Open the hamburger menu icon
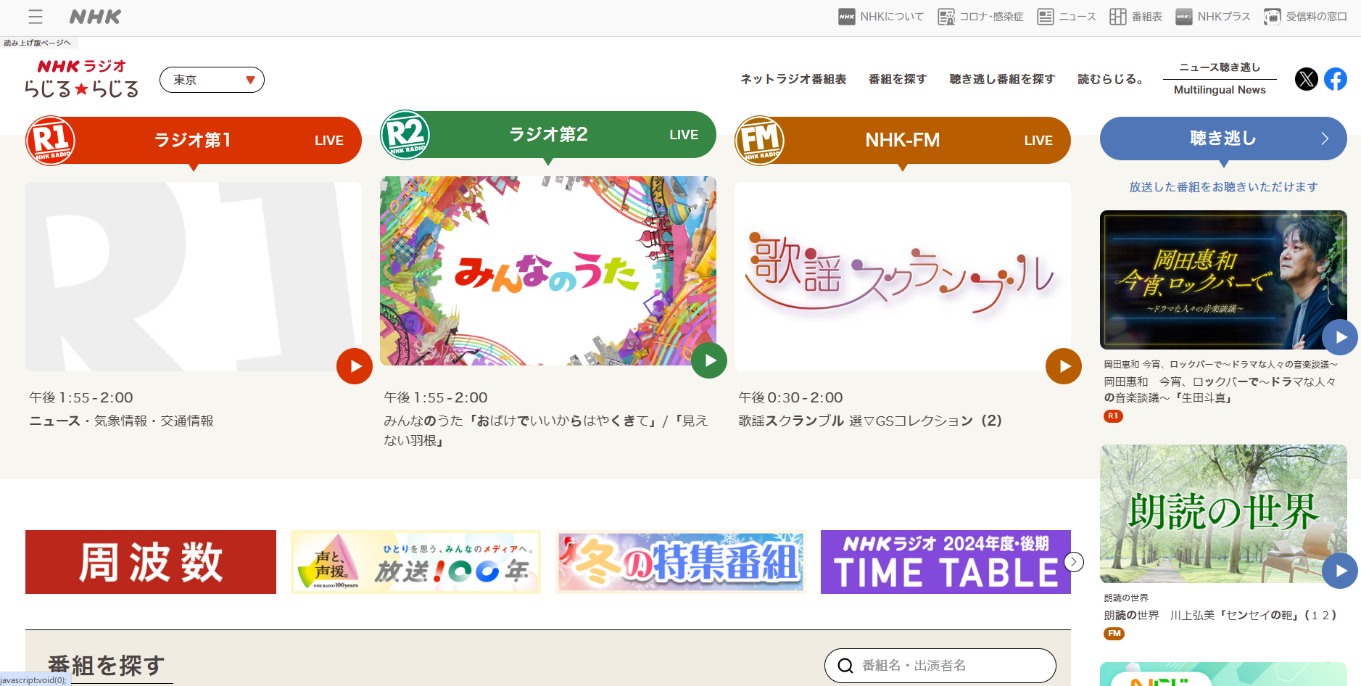1361x686 pixels. pos(35,17)
